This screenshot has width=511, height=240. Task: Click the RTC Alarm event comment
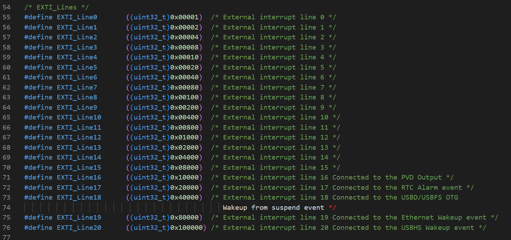tap(432, 188)
